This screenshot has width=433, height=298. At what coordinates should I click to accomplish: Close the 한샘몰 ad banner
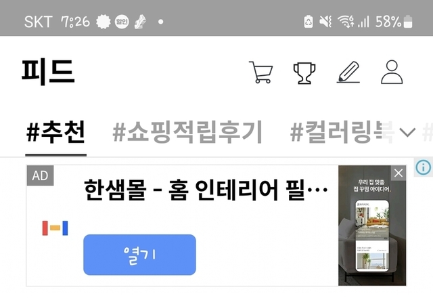(398, 173)
